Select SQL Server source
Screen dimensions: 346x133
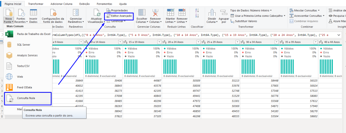pyautogui.click(x=28, y=45)
